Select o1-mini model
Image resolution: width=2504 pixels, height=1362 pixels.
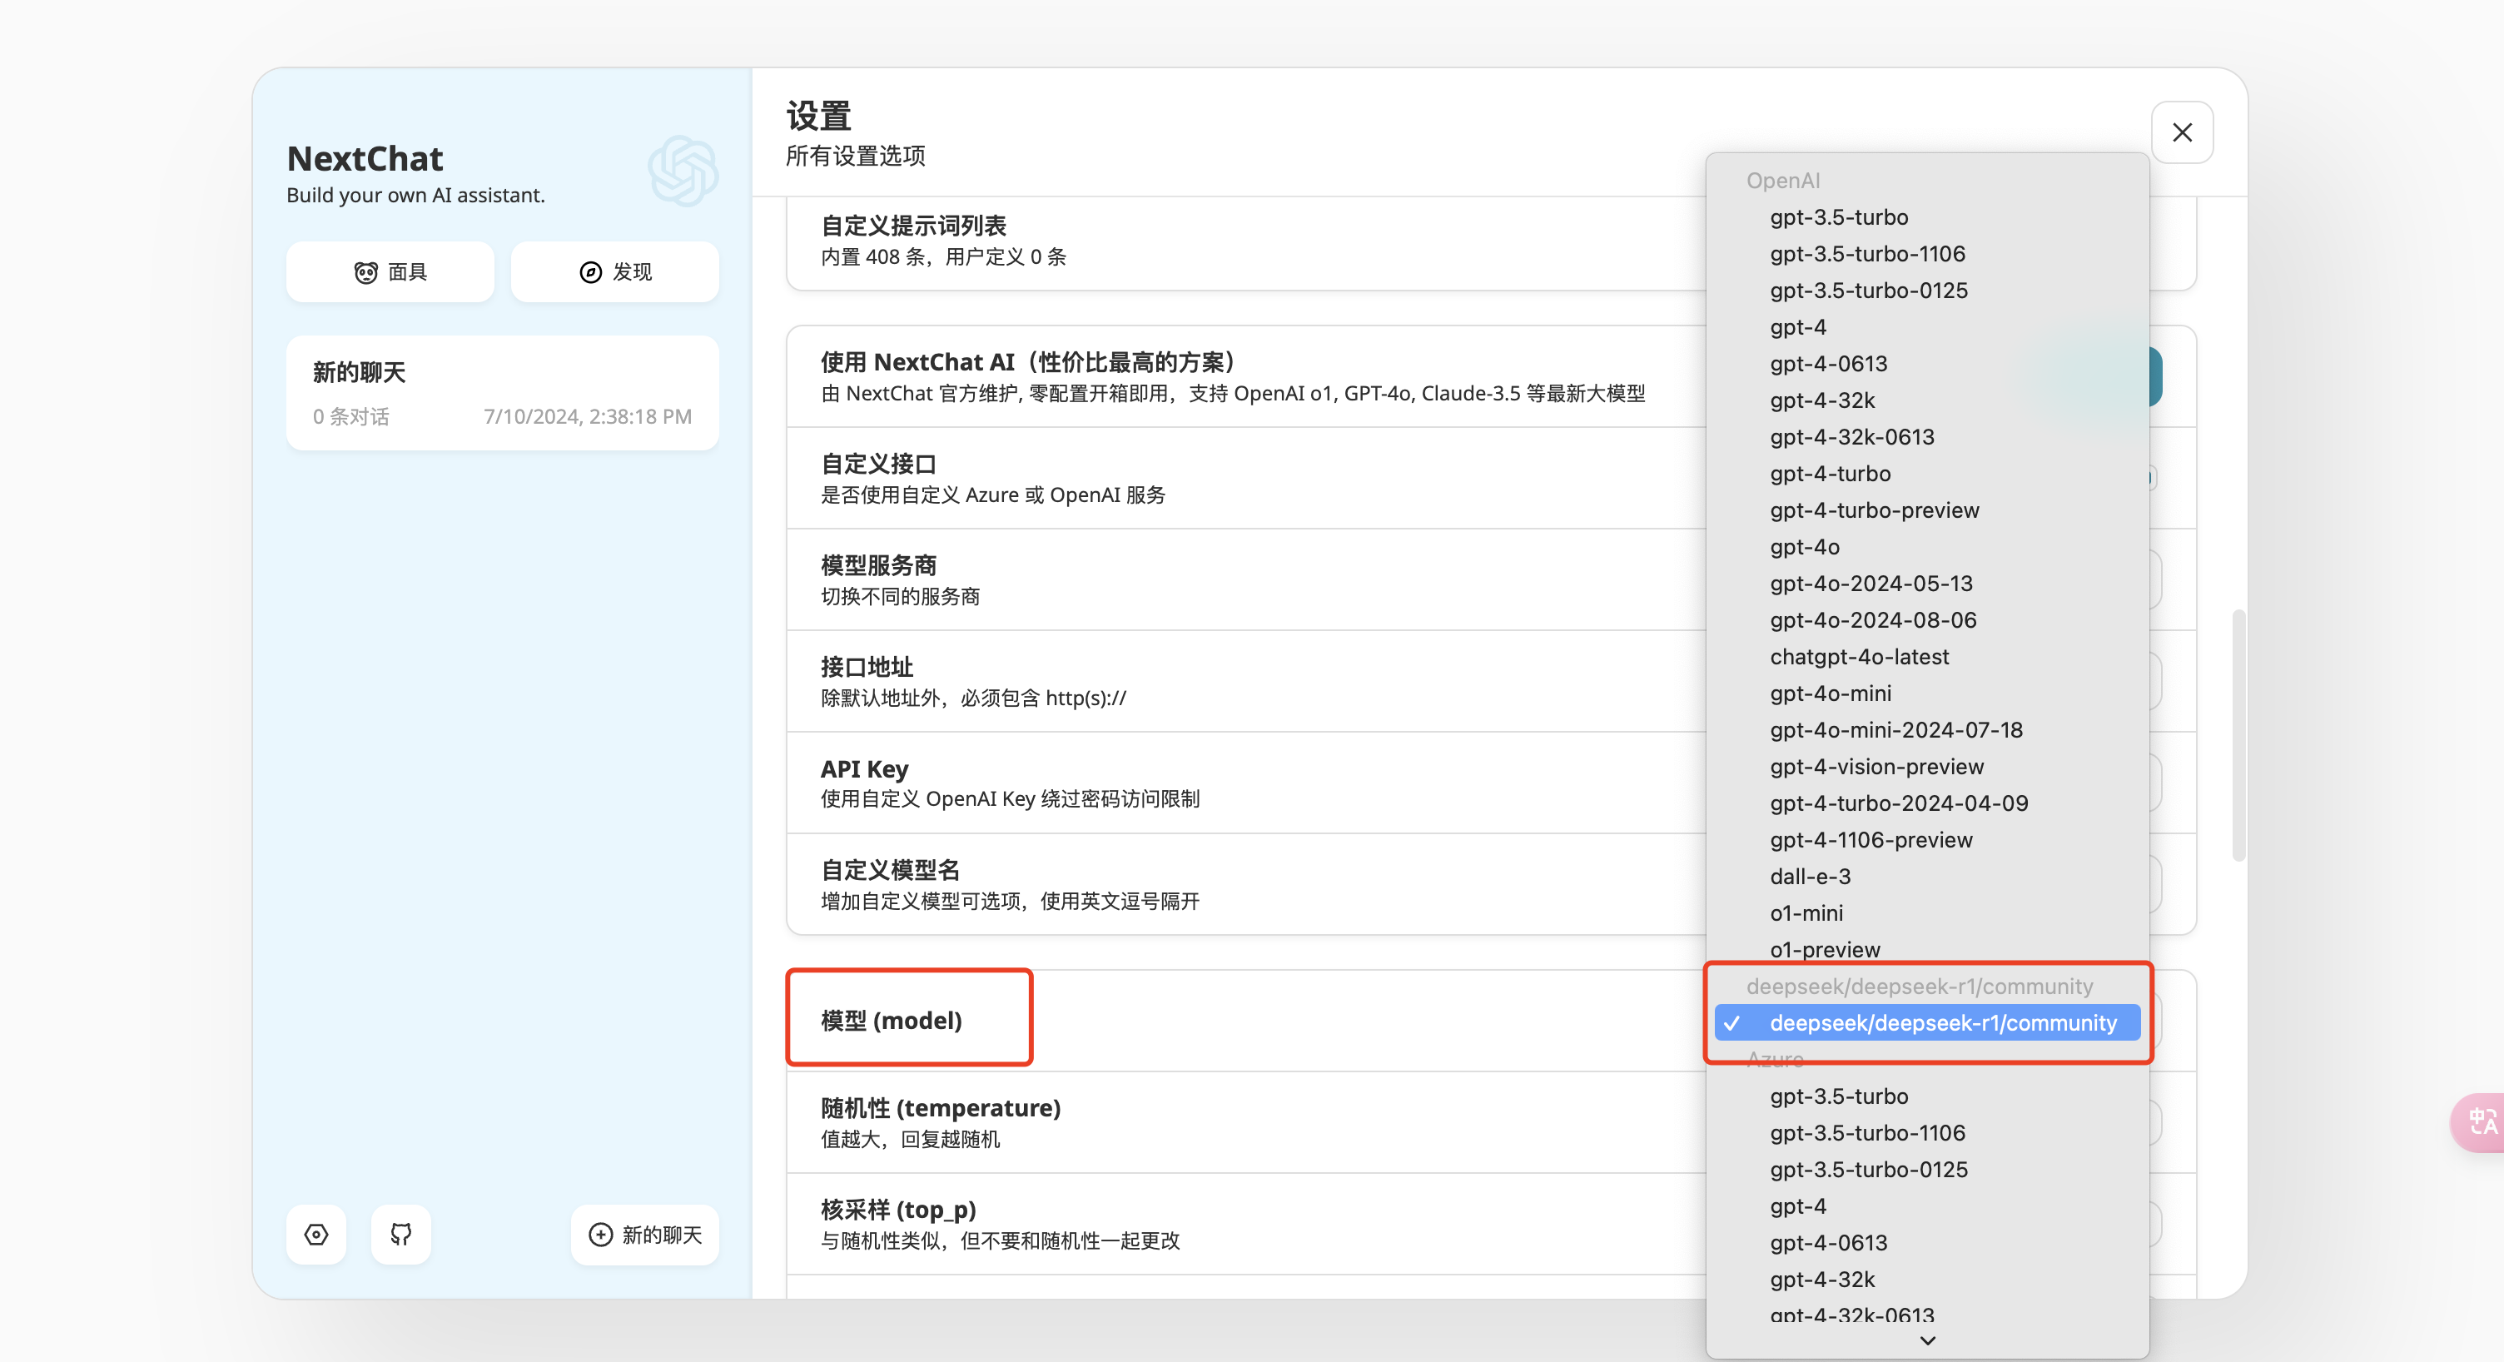point(1928,913)
